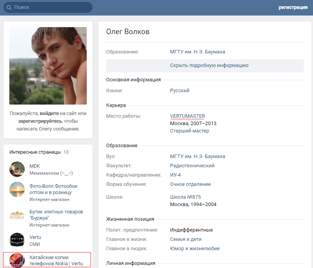Click the войдите login link
This screenshot has height=268, width=313.
49,114
